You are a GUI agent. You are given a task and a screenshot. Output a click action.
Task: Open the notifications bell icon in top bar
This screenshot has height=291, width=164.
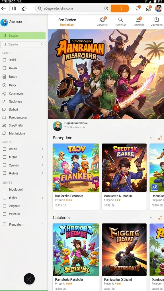click(x=138, y=8)
